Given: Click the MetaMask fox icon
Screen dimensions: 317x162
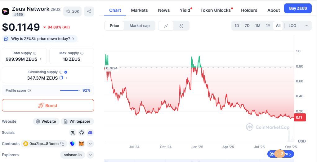Looking at the screenshot, I should tap(81, 144).
